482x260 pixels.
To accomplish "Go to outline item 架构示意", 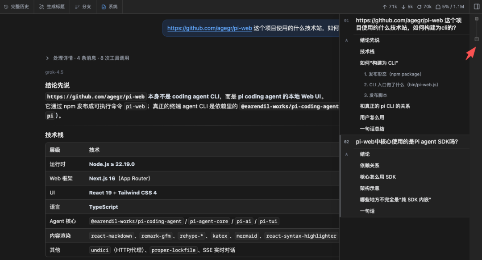I will [370, 189].
